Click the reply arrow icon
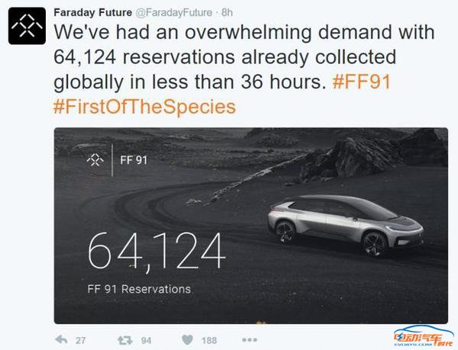The height and width of the screenshot is (350, 458). (x=61, y=339)
